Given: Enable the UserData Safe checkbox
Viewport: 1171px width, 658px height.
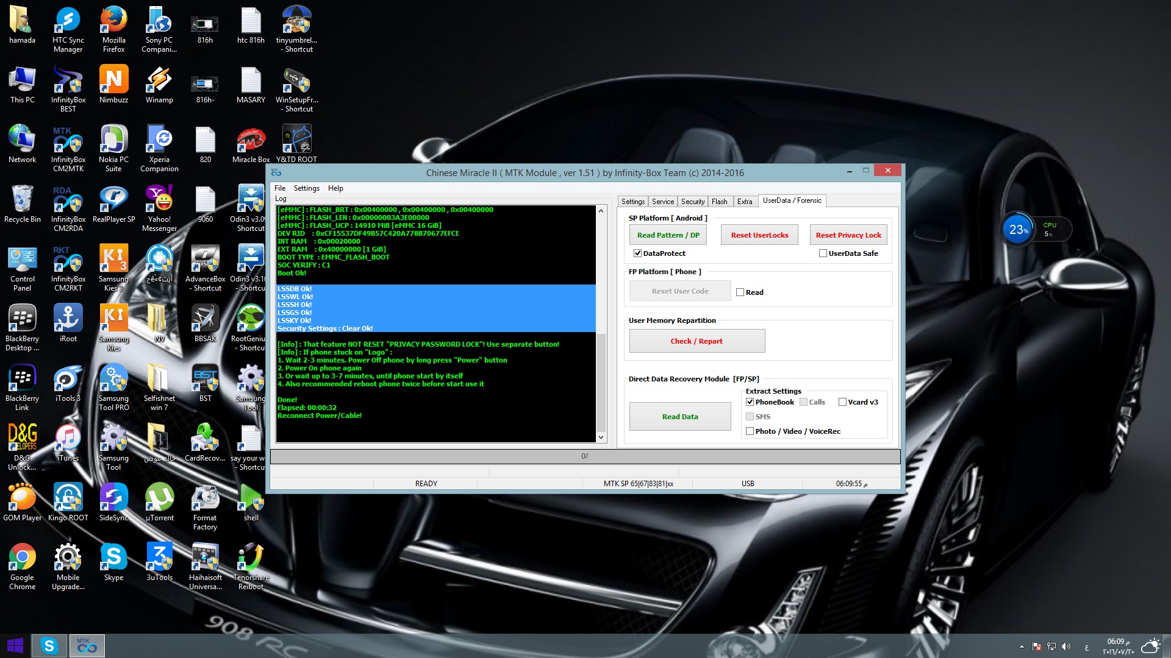Looking at the screenshot, I should click(x=823, y=253).
